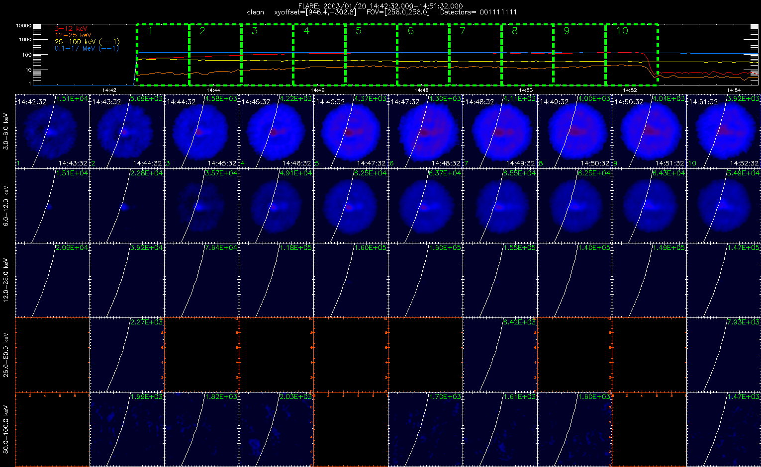Screen dimensions: 761x467
Task: Click the '4.58E+03' flux value
Action: (x=221, y=98)
